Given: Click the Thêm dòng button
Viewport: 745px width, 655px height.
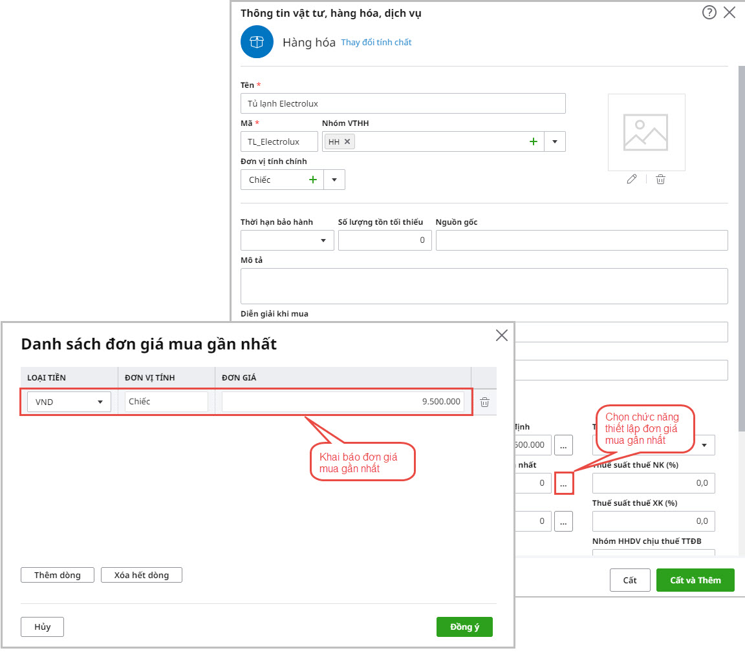Looking at the screenshot, I should coord(58,575).
